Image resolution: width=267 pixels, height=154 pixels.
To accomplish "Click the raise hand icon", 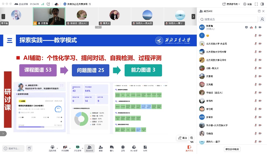I will (x=29, y=148).
